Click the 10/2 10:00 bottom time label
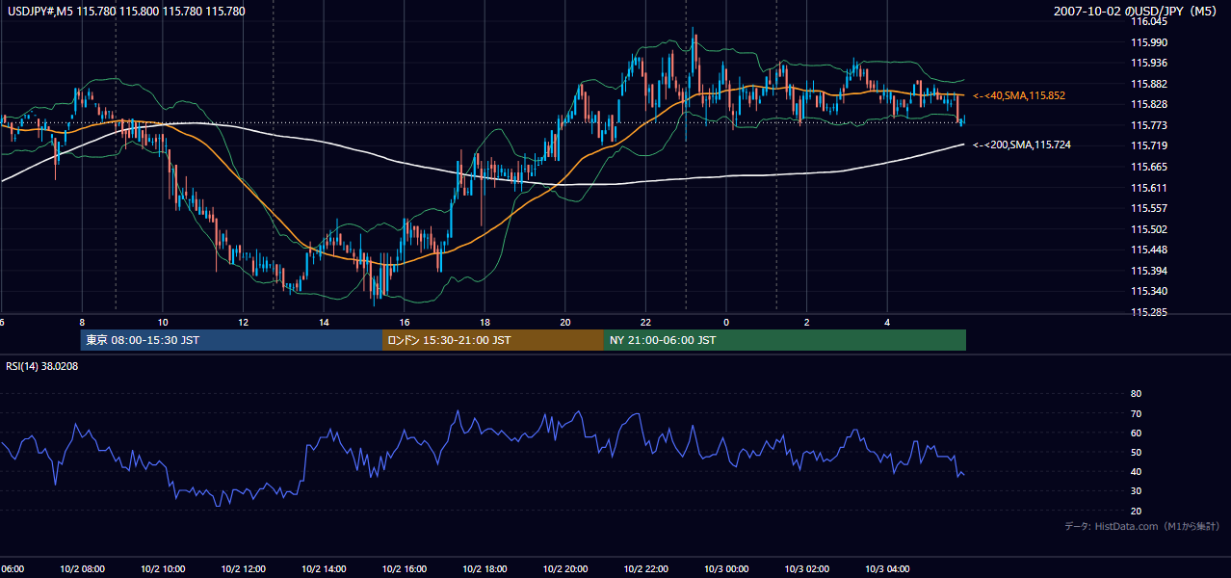Screen dimensions: 1231x578 tap(163, 569)
